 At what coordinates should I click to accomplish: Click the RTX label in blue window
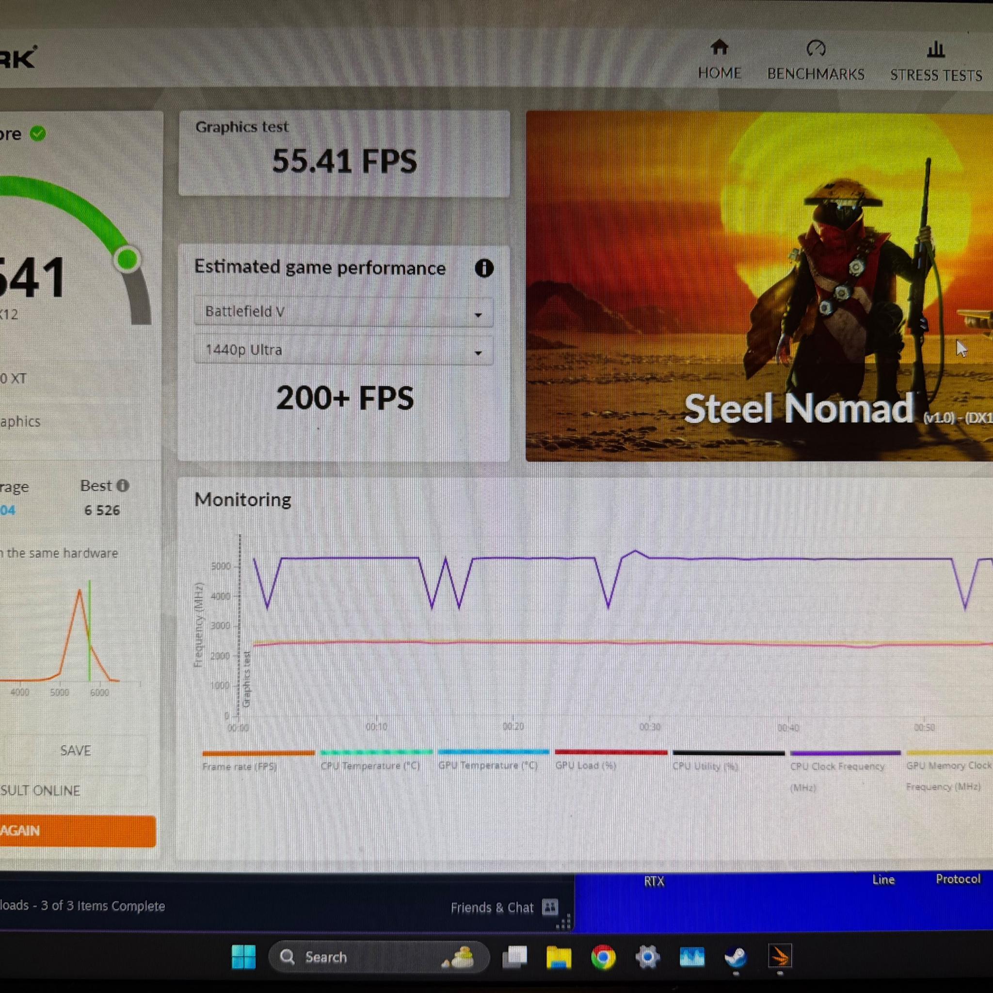[654, 881]
